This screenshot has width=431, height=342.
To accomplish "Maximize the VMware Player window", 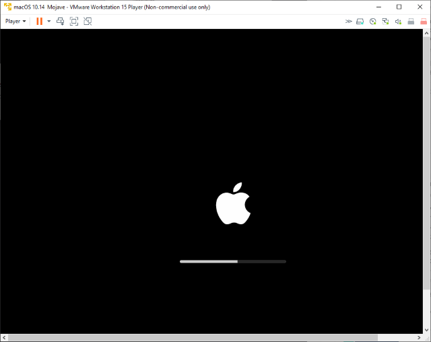I will point(399,7).
